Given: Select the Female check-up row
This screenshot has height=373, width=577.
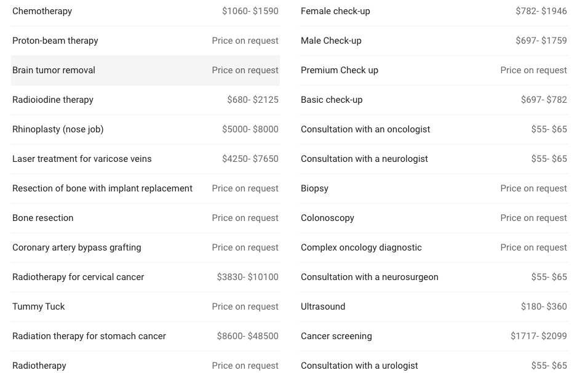Looking at the screenshot, I should [434, 12].
